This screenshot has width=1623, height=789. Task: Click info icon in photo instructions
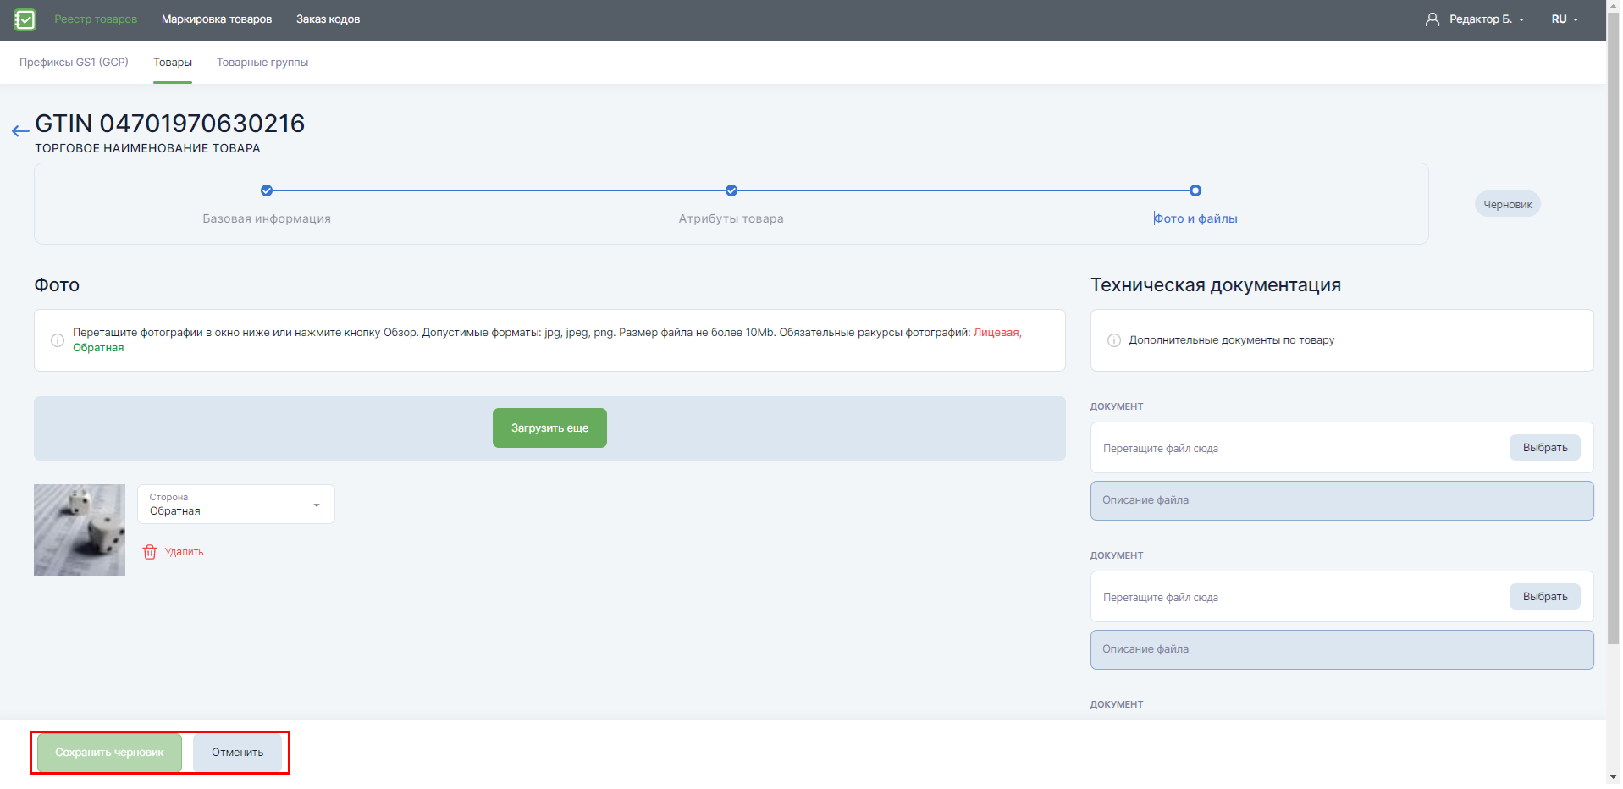[x=58, y=340]
